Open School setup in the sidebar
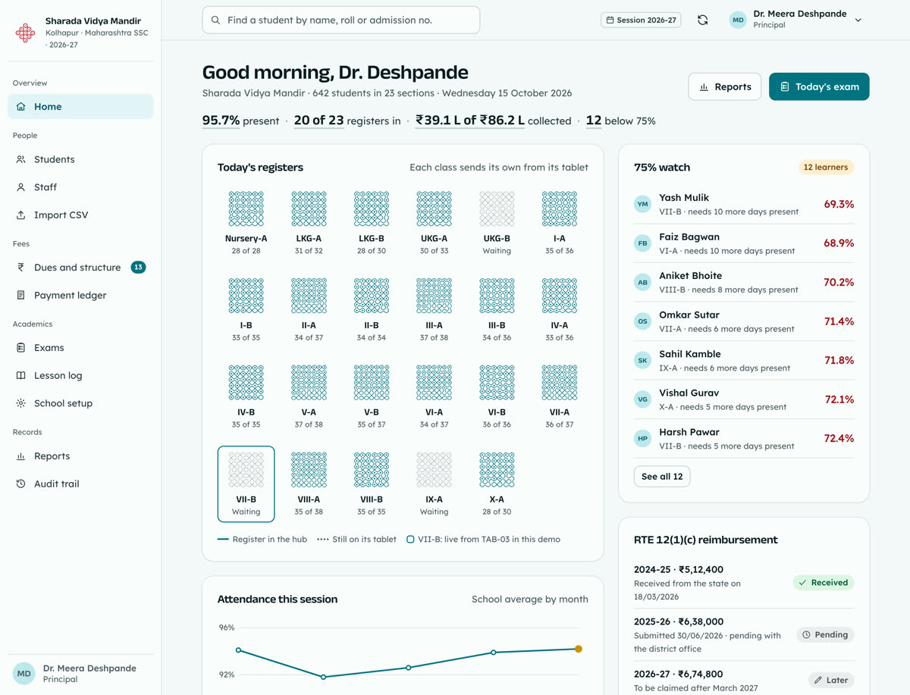 [x=80, y=403]
